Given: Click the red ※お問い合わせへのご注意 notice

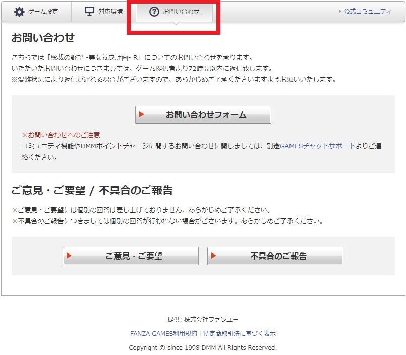Looking at the screenshot, I should coord(61,135).
